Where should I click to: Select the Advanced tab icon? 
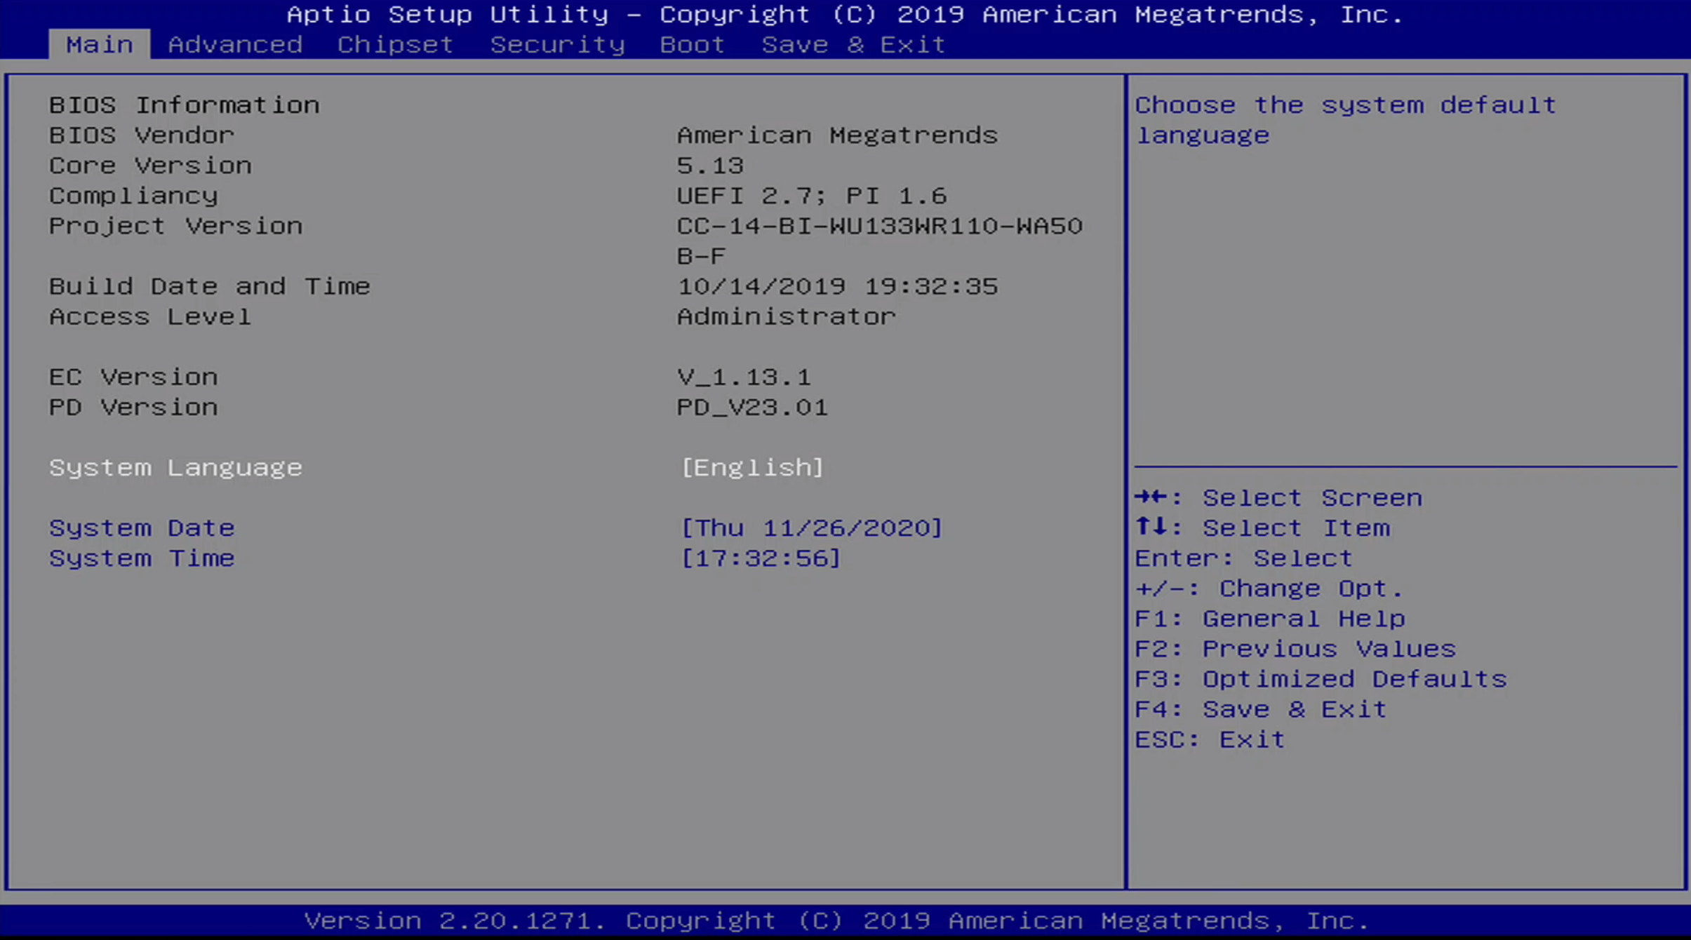tap(235, 43)
